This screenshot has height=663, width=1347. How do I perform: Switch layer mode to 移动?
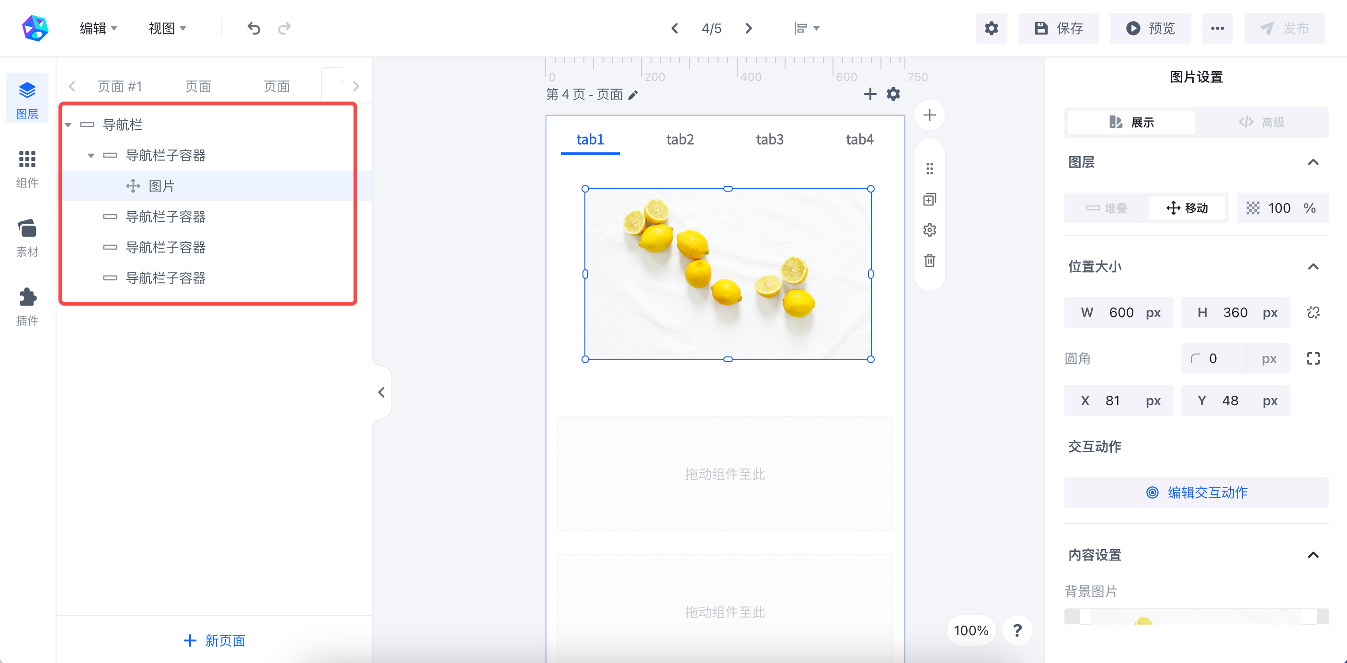tap(1187, 207)
